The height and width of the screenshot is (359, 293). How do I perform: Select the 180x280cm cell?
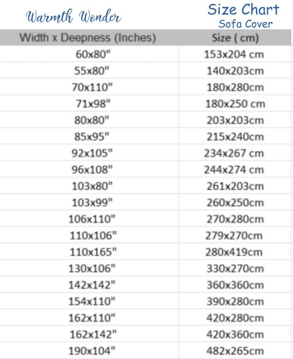(235, 87)
